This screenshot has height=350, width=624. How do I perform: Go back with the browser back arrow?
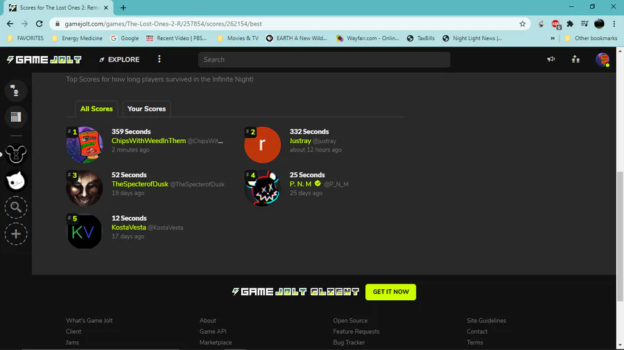tap(10, 24)
